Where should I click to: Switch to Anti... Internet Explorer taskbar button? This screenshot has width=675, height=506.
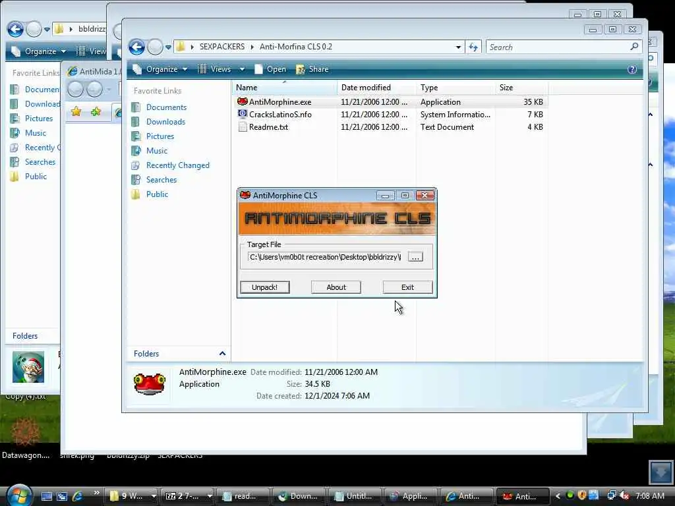pyautogui.click(x=467, y=496)
